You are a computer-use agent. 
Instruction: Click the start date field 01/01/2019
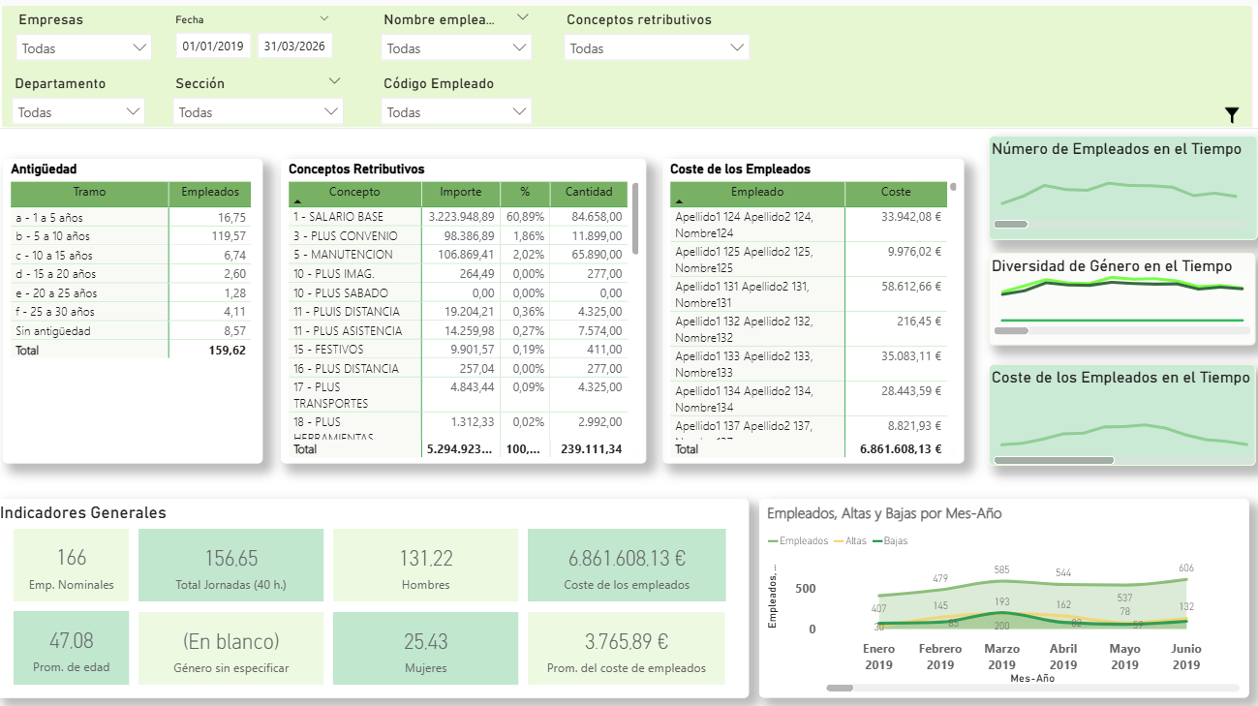pyautogui.click(x=213, y=46)
